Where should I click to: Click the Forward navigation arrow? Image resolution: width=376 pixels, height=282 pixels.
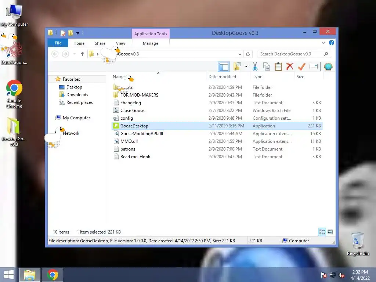pyautogui.click(x=65, y=54)
